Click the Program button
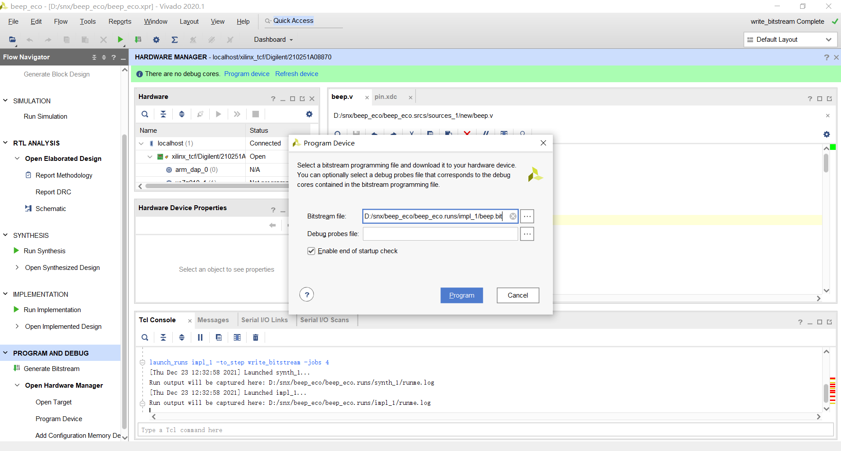This screenshot has height=451, width=841. 462,295
